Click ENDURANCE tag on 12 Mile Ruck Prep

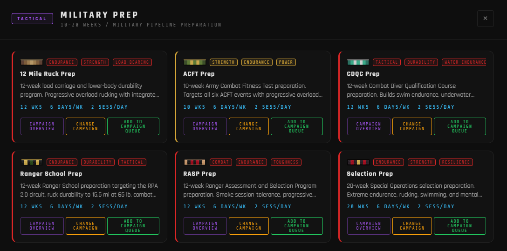click(62, 62)
